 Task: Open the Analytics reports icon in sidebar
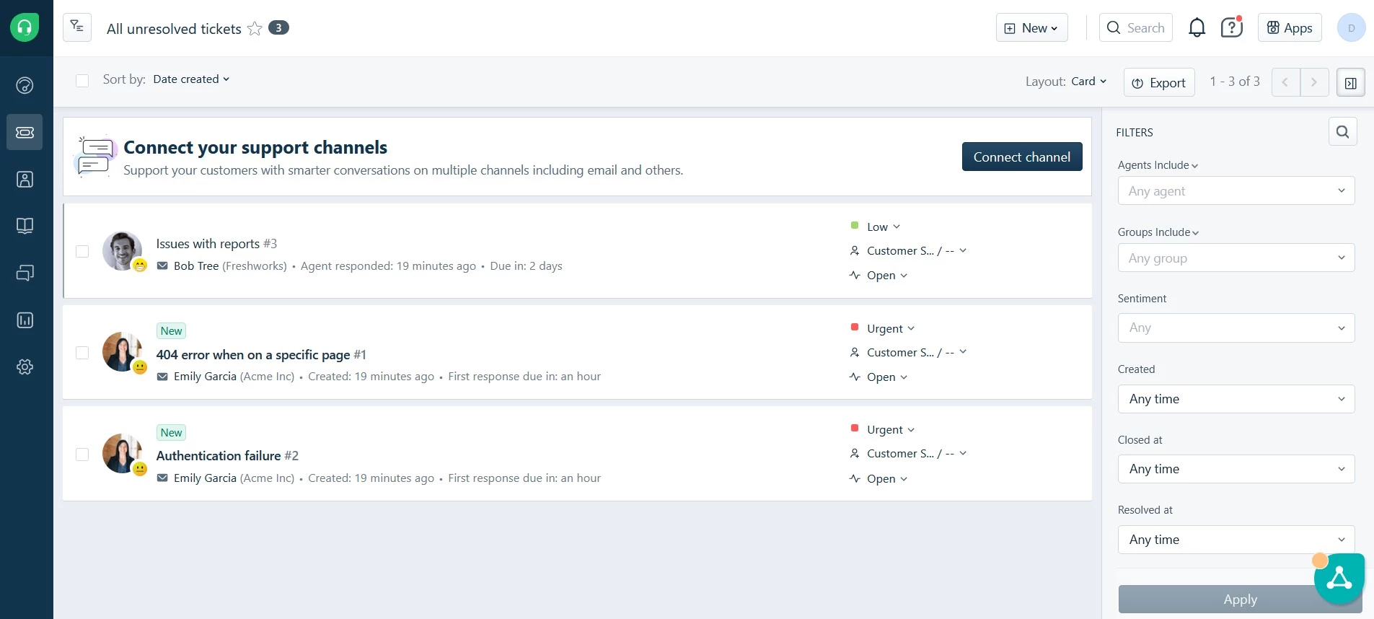tap(25, 320)
